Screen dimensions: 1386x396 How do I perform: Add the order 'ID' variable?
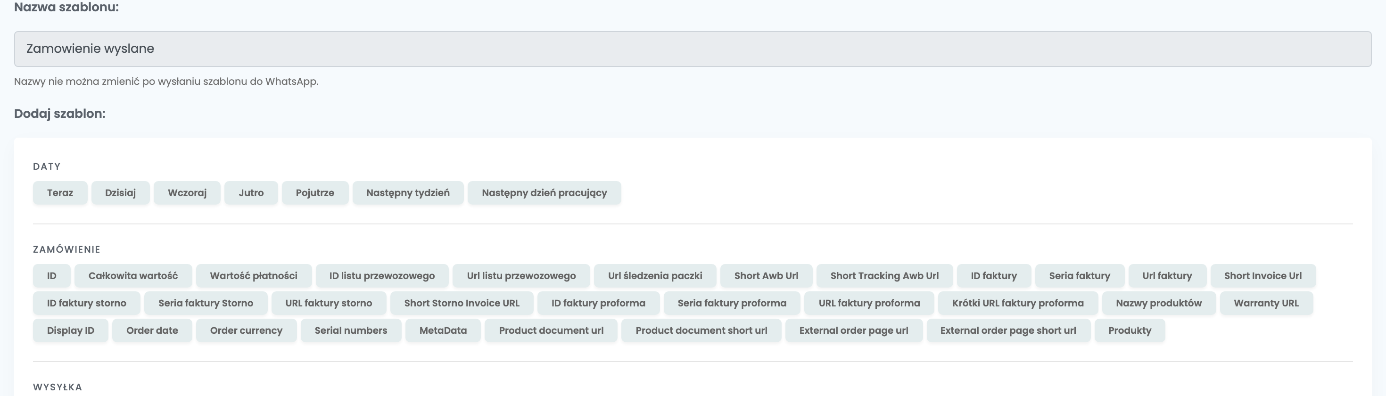click(x=52, y=275)
